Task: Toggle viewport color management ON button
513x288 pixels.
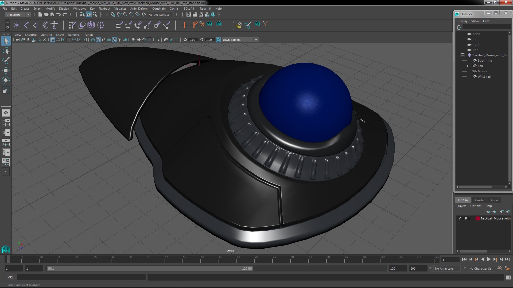Action: [218, 40]
